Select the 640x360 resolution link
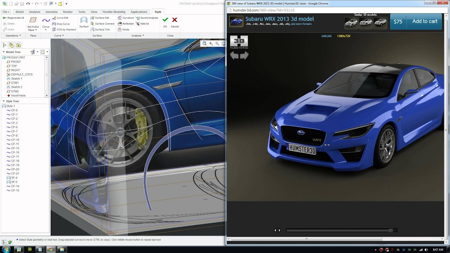 (x=326, y=36)
